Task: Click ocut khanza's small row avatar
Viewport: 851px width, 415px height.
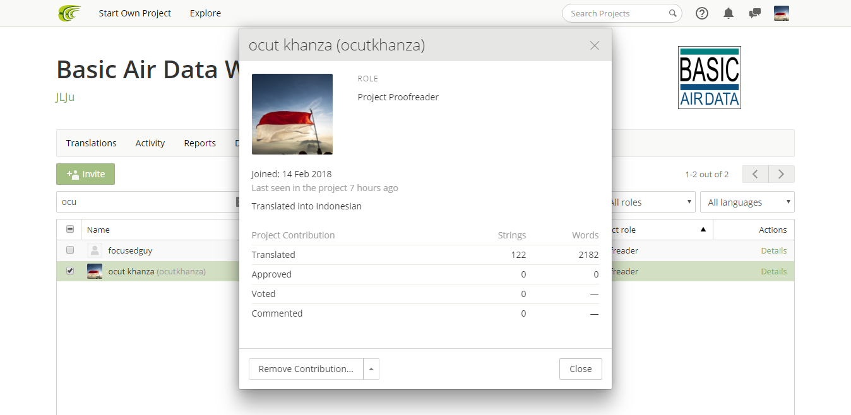Action: coord(95,271)
